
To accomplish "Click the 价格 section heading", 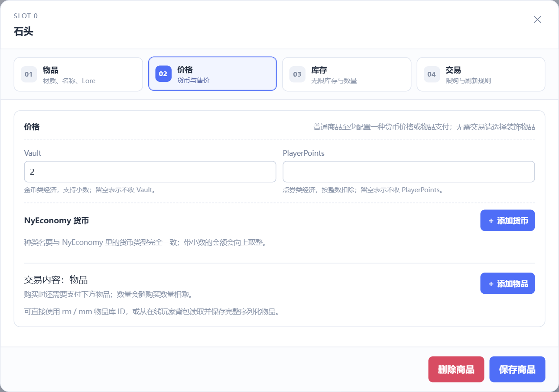I will (32, 127).
